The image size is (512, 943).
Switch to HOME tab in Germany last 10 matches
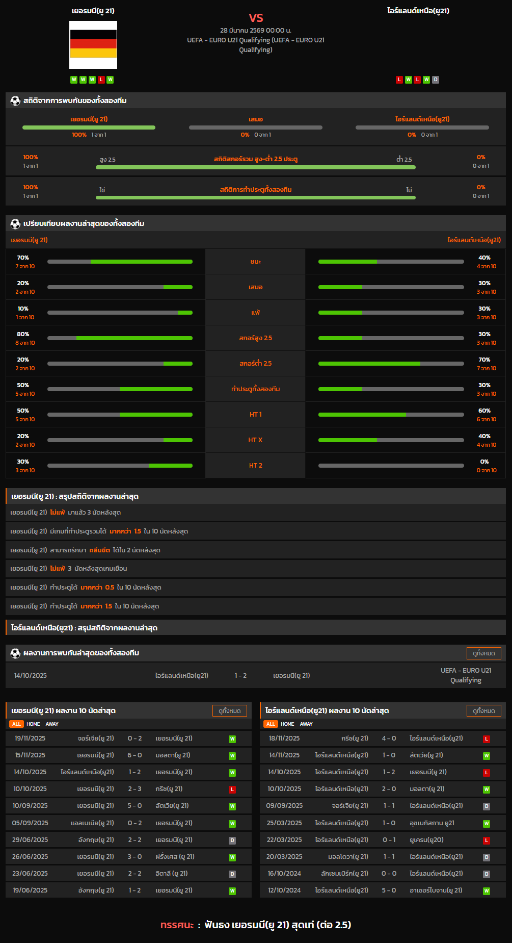(x=33, y=724)
